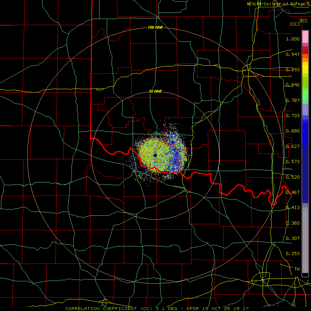This screenshot has width=311, height=311.
Task: Click the 0.840 scale value
Action: tap(293, 85)
